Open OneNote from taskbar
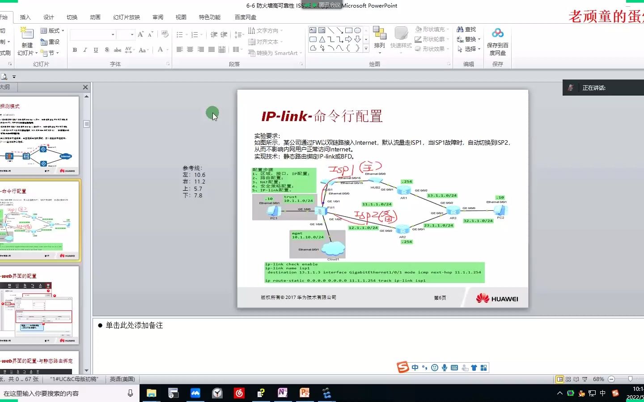644x402 pixels. (283, 393)
